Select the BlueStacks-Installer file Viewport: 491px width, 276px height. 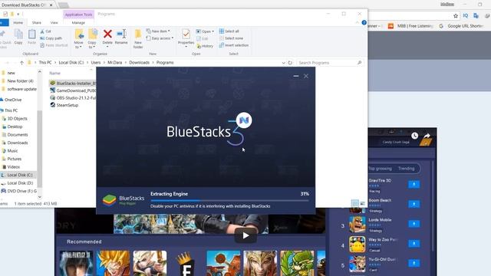click(73, 84)
